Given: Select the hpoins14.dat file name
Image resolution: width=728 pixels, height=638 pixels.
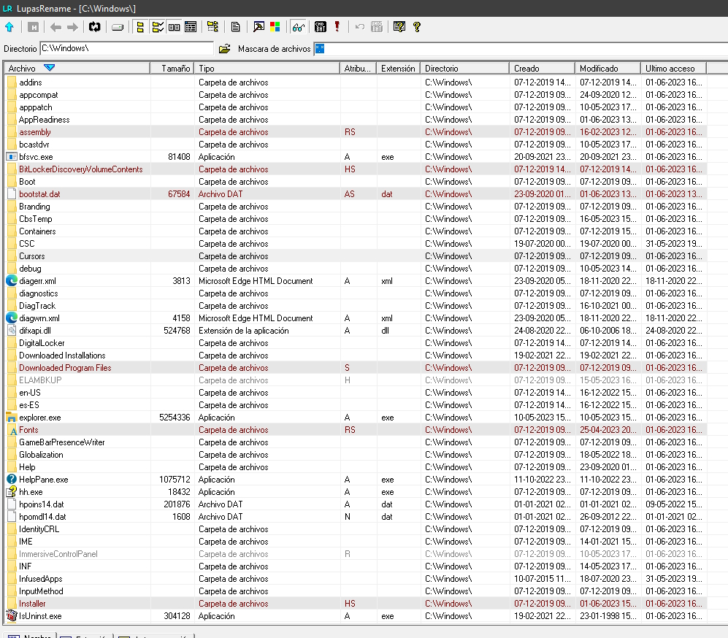Looking at the screenshot, I should click(42, 504).
